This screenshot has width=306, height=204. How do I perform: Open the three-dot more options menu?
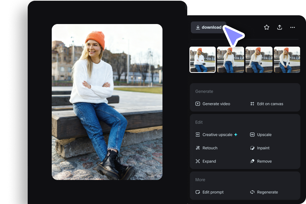pos(293,27)
